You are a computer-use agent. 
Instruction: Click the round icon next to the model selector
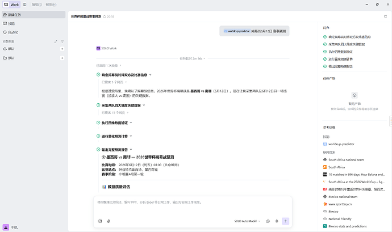point(268,221)
